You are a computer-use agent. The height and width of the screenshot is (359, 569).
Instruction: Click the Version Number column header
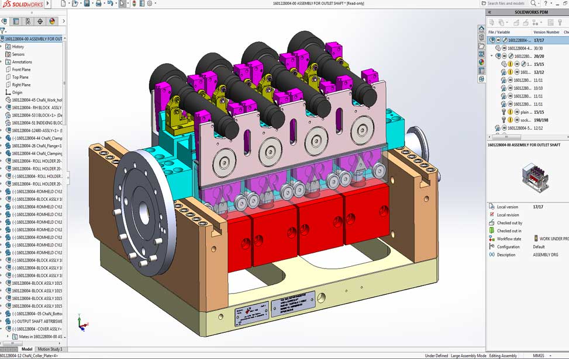[547, 32]
